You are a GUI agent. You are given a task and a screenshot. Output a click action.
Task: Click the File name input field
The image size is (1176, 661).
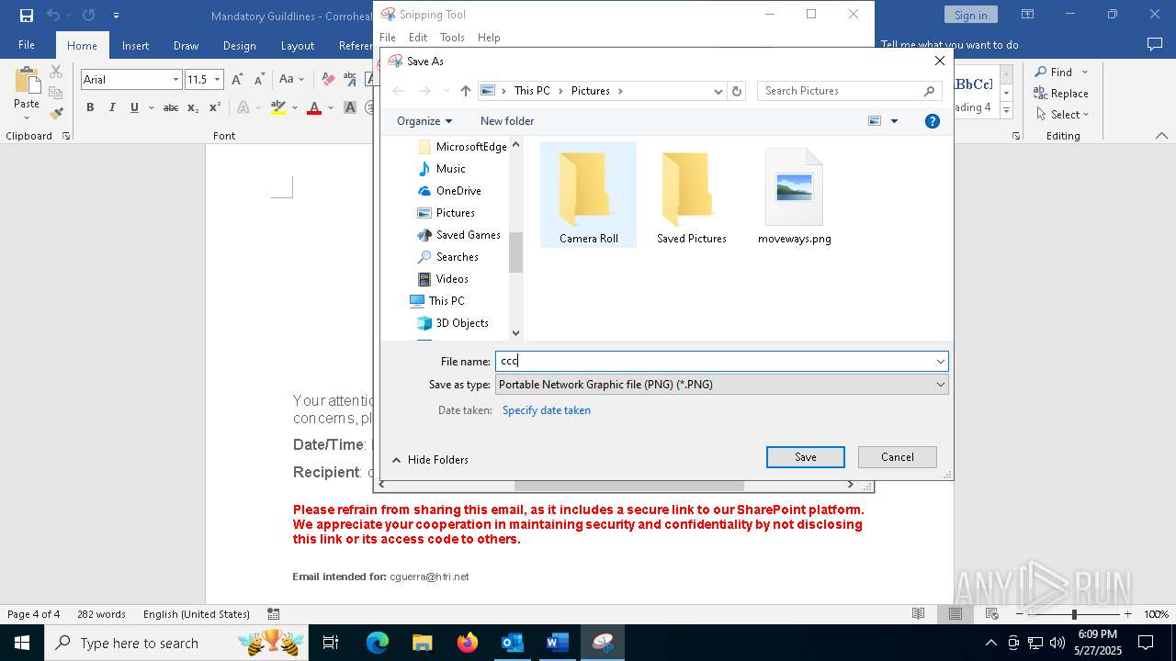[721, 361]
